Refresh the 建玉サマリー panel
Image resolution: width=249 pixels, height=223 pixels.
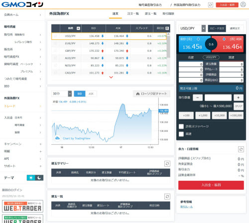(x=167, y=164)
